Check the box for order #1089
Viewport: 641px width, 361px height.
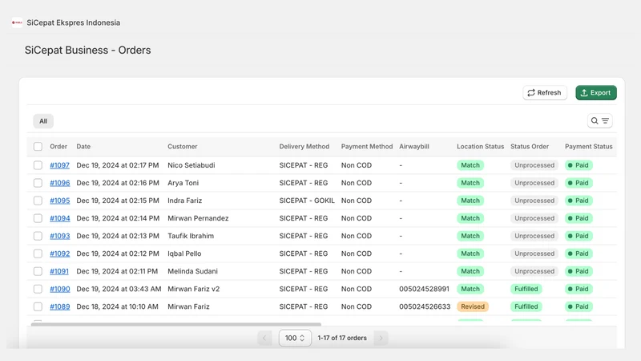(38, 306)
